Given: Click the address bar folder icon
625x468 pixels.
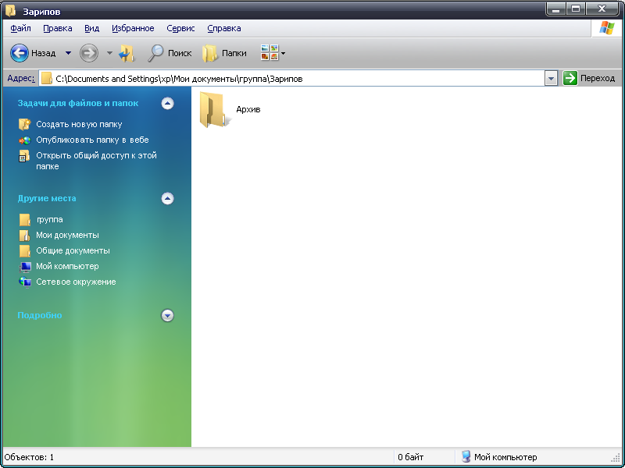Looking at the screenshot, I should click(x=47, y=79).
